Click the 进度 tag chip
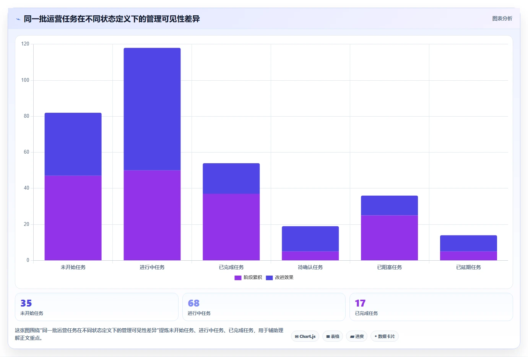528x357 pixels. [x=357, y=336]
